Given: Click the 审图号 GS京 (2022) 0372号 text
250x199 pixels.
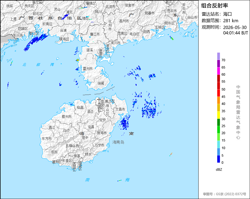Looking at the screenshot, I should 225,194.
